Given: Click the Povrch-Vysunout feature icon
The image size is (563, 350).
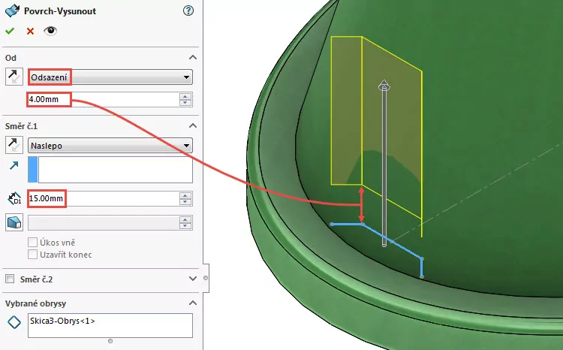Looking at the screenshot, I should (12, 11).
